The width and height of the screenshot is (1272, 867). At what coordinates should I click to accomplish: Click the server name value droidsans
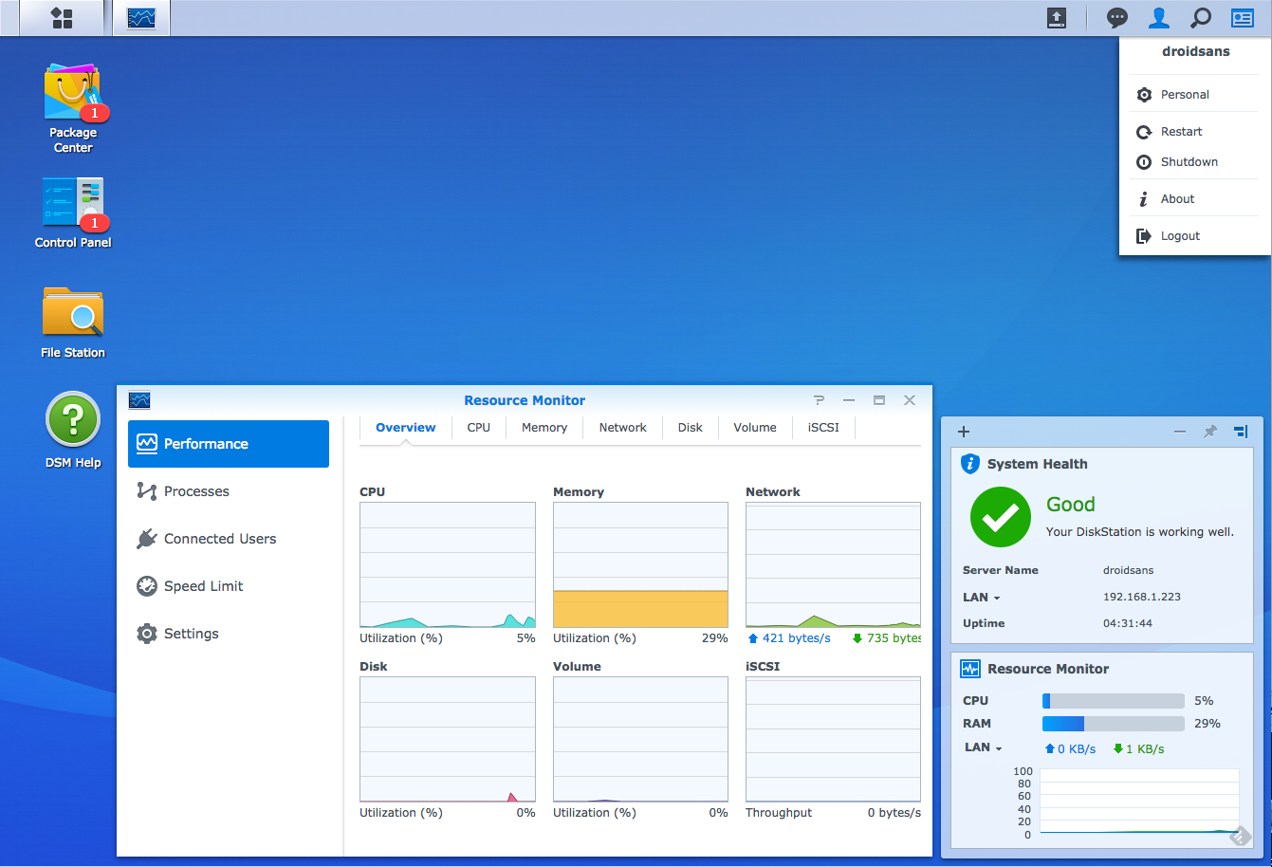coord(1129,571)
